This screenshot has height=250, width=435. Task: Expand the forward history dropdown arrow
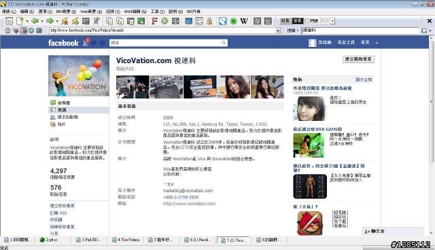[x=57, y=21]
